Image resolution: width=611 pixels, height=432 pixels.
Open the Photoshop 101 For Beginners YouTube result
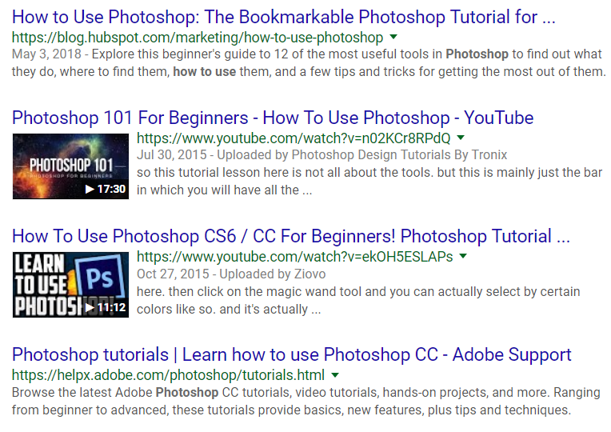[273, 118]
